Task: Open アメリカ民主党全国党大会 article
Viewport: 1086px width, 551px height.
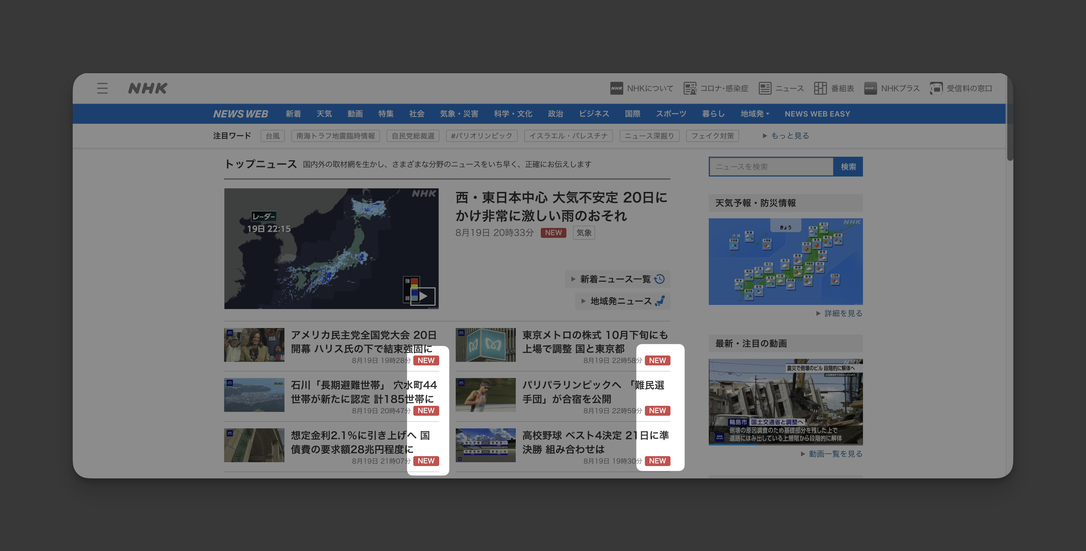Action: tap(363, 342)
